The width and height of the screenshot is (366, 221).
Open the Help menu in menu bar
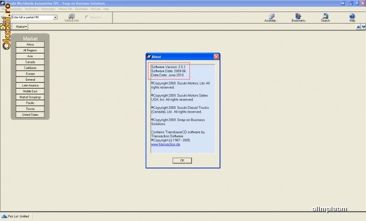[106, 9]
